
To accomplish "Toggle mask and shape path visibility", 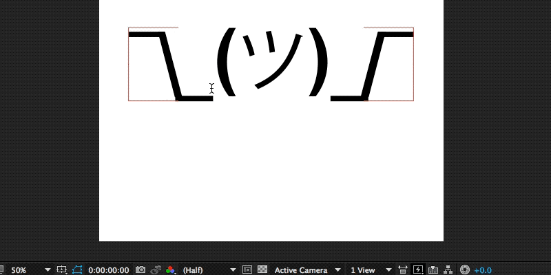I will tap(77, 269).
